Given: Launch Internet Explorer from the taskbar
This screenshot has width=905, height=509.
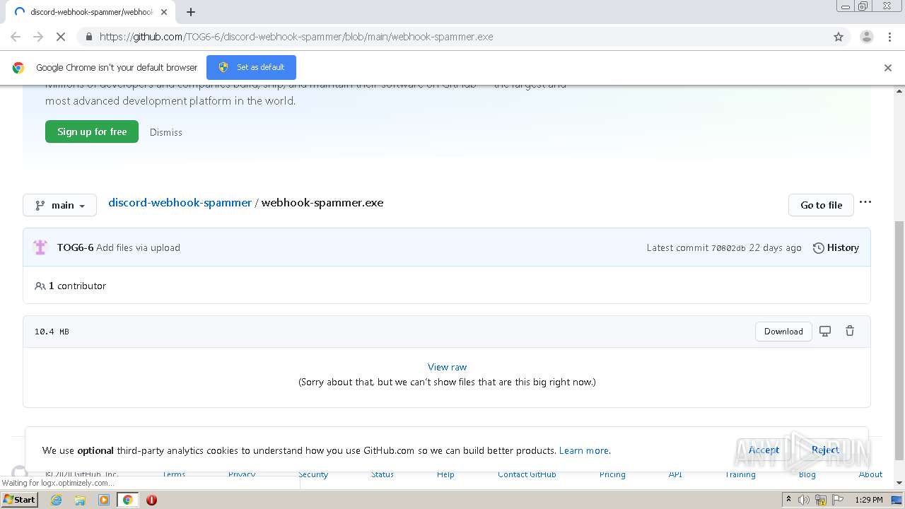Looking at the screenshot, I should pos(56,500).
